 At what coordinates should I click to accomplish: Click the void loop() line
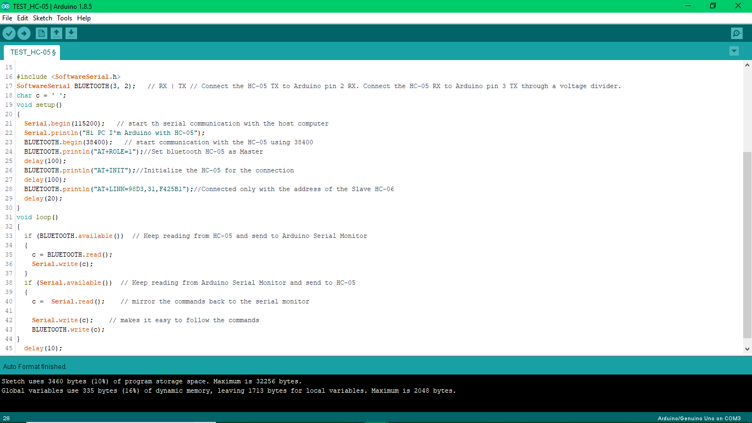click(x=37, y=218)
